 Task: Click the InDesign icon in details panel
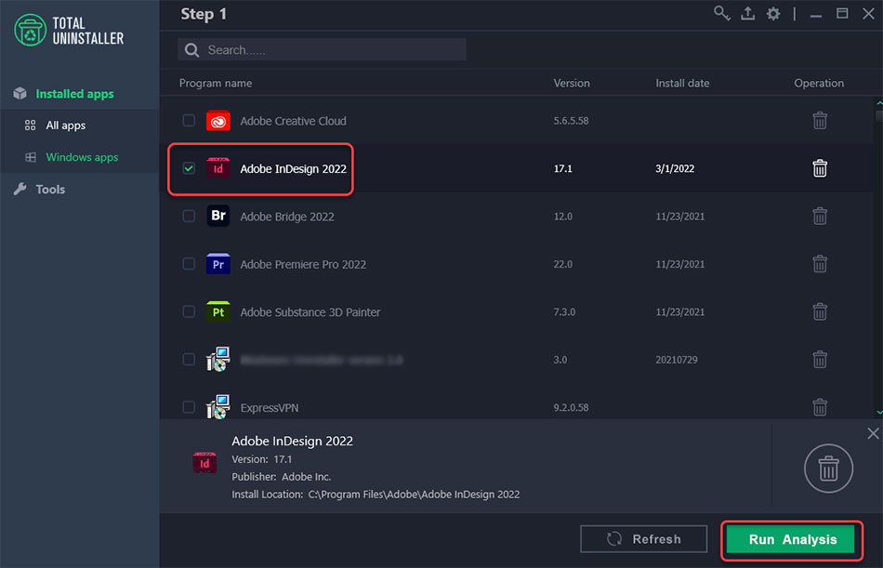[x=204, y=463]
